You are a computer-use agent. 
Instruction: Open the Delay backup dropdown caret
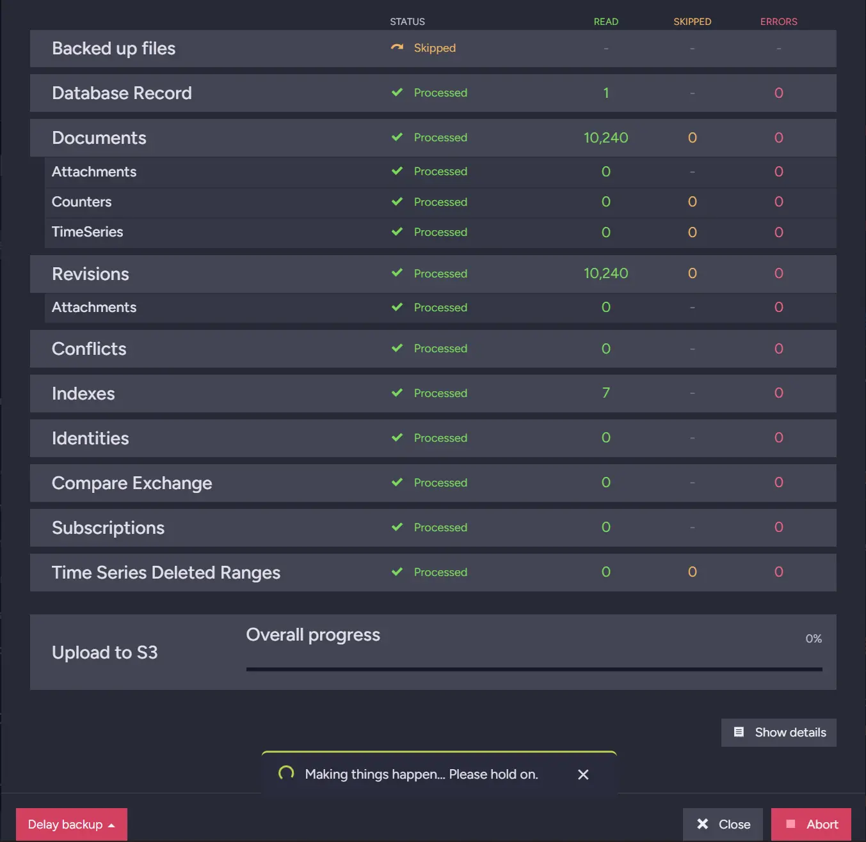coord(111,825)
